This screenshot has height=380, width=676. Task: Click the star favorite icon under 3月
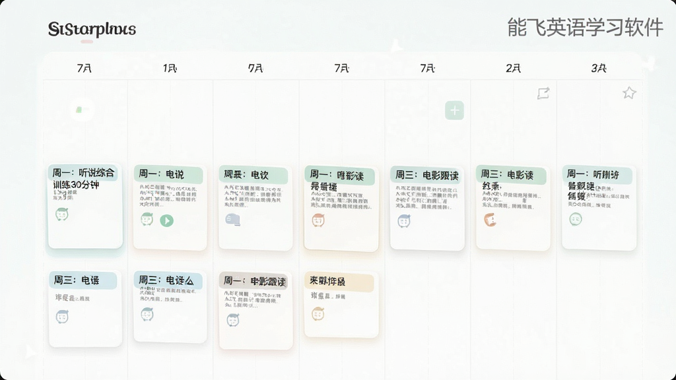click(x=629, y=92)
